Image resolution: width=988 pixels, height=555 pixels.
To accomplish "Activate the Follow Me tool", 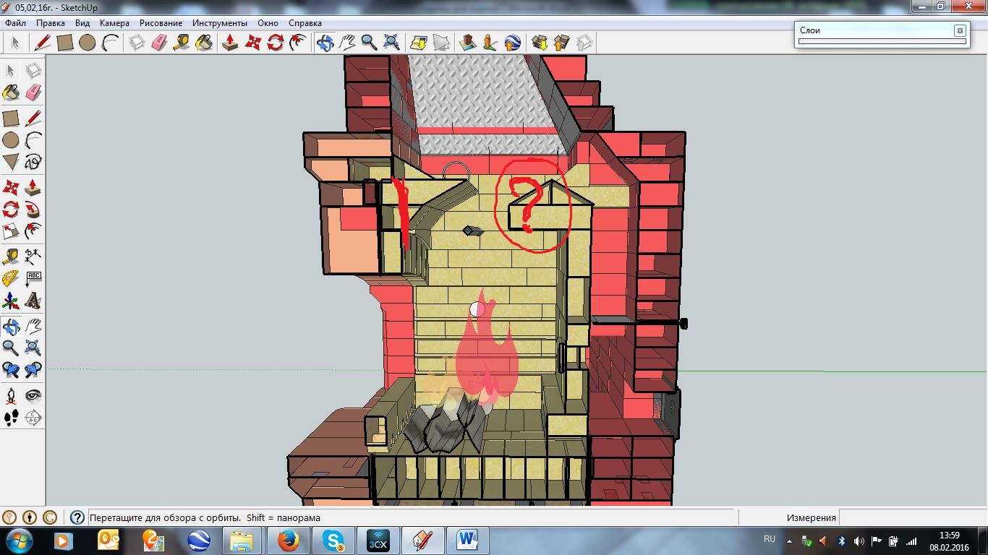I will (33, 210).
